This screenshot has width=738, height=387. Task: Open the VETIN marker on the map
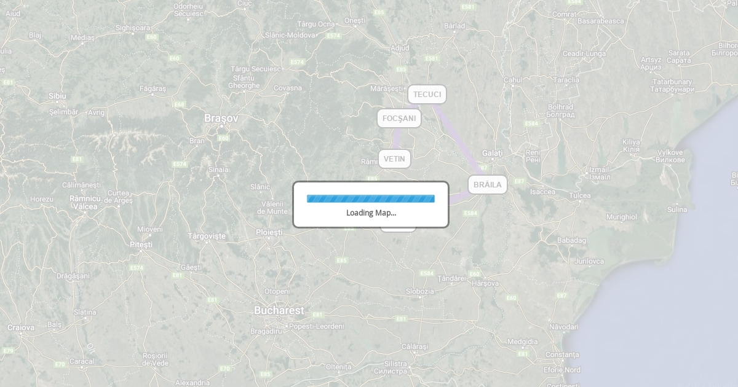pyautogui.click(x=394, y=158)
